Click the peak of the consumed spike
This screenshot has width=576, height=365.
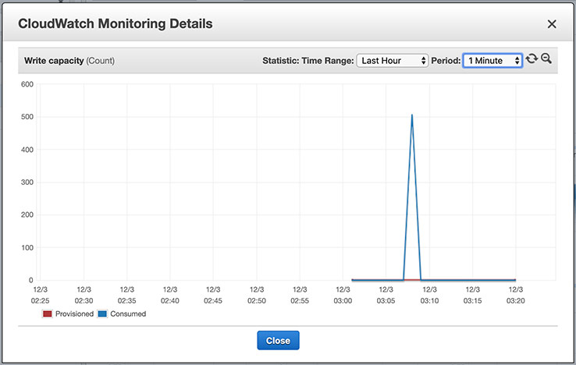[412, 115]
